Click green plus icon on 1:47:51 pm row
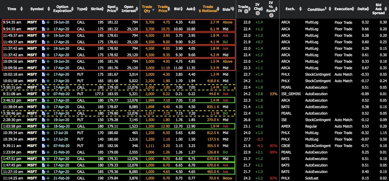389x181 pixels. [48, 159]
